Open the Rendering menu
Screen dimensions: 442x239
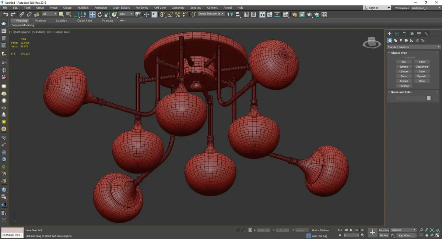click(142, 8)
